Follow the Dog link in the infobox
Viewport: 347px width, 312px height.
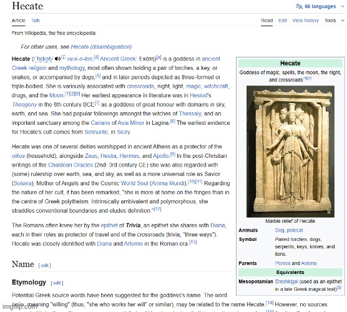tap(279, 230)
